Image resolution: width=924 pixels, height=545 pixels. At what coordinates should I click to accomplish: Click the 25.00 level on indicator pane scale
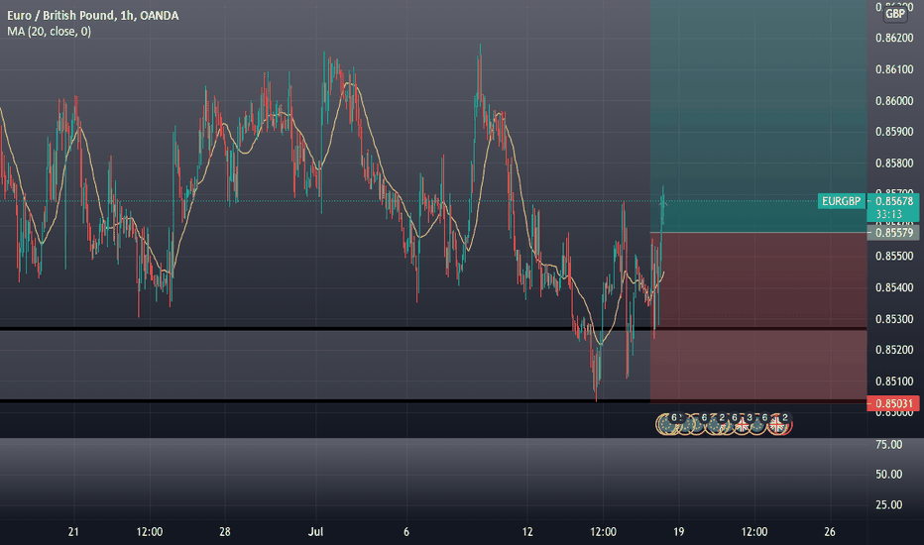coord(888,504)
